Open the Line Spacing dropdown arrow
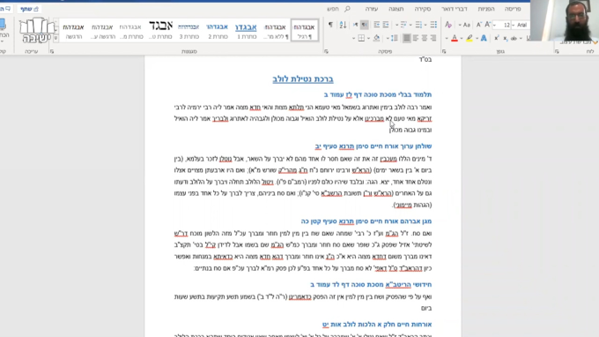 (388, 38)
